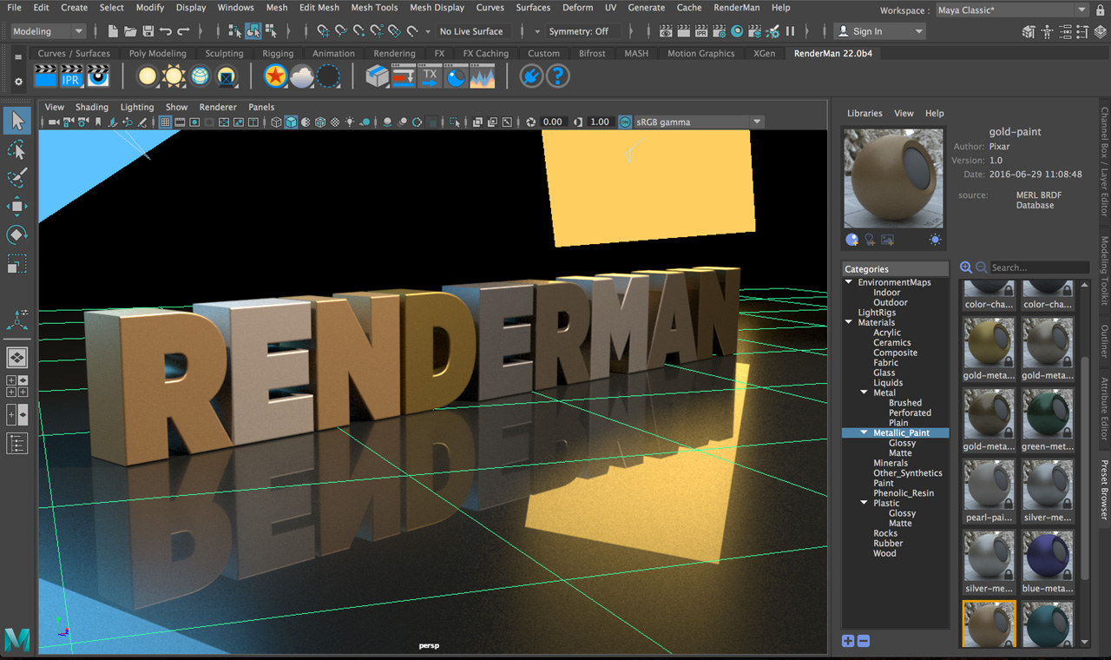
Task: Open the Modeling menu set dropdown
Action: (x=49, y=31)
